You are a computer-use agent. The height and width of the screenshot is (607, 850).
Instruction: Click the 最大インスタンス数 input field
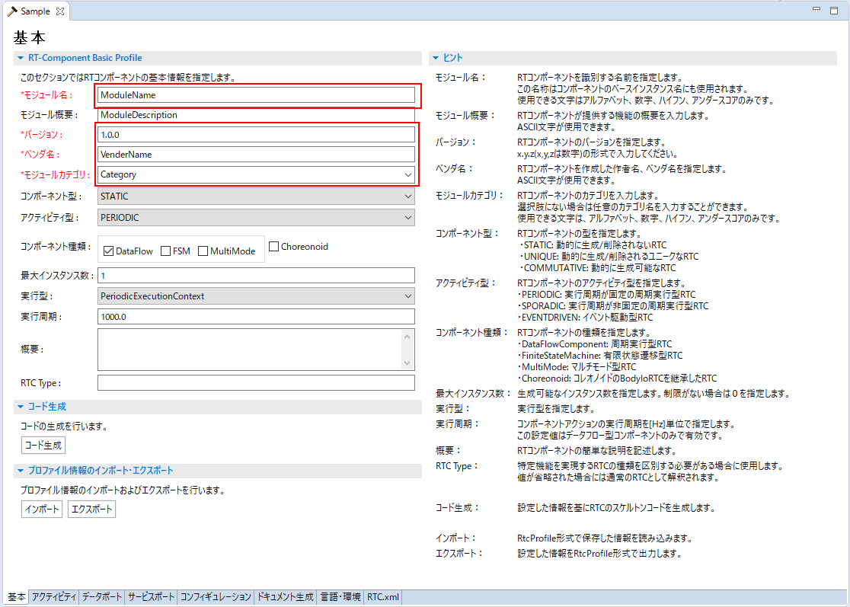pyautogui.click(x=256, y=275)
